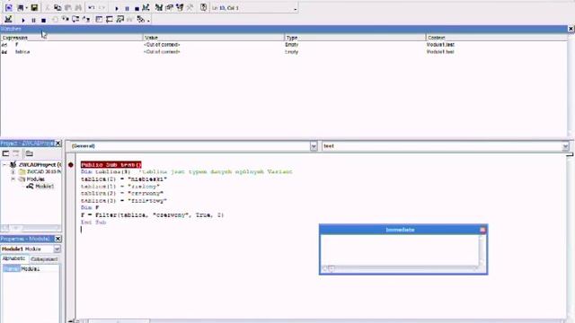
Task: Open the Insert icon's dropdown arrow
Action: tap(26, 8)
